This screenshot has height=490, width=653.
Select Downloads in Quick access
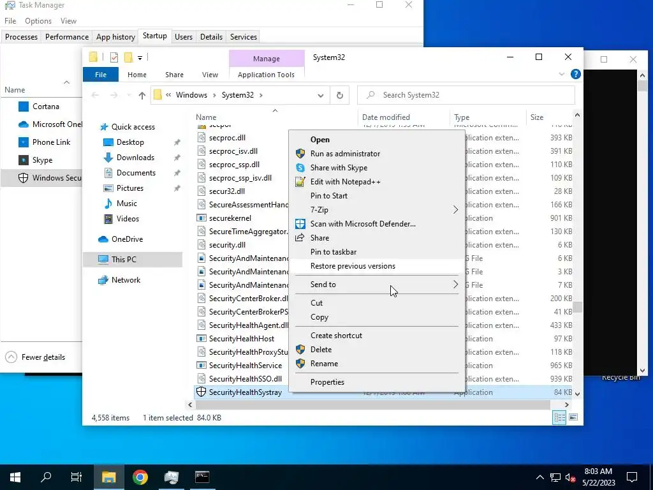(135, 158)
